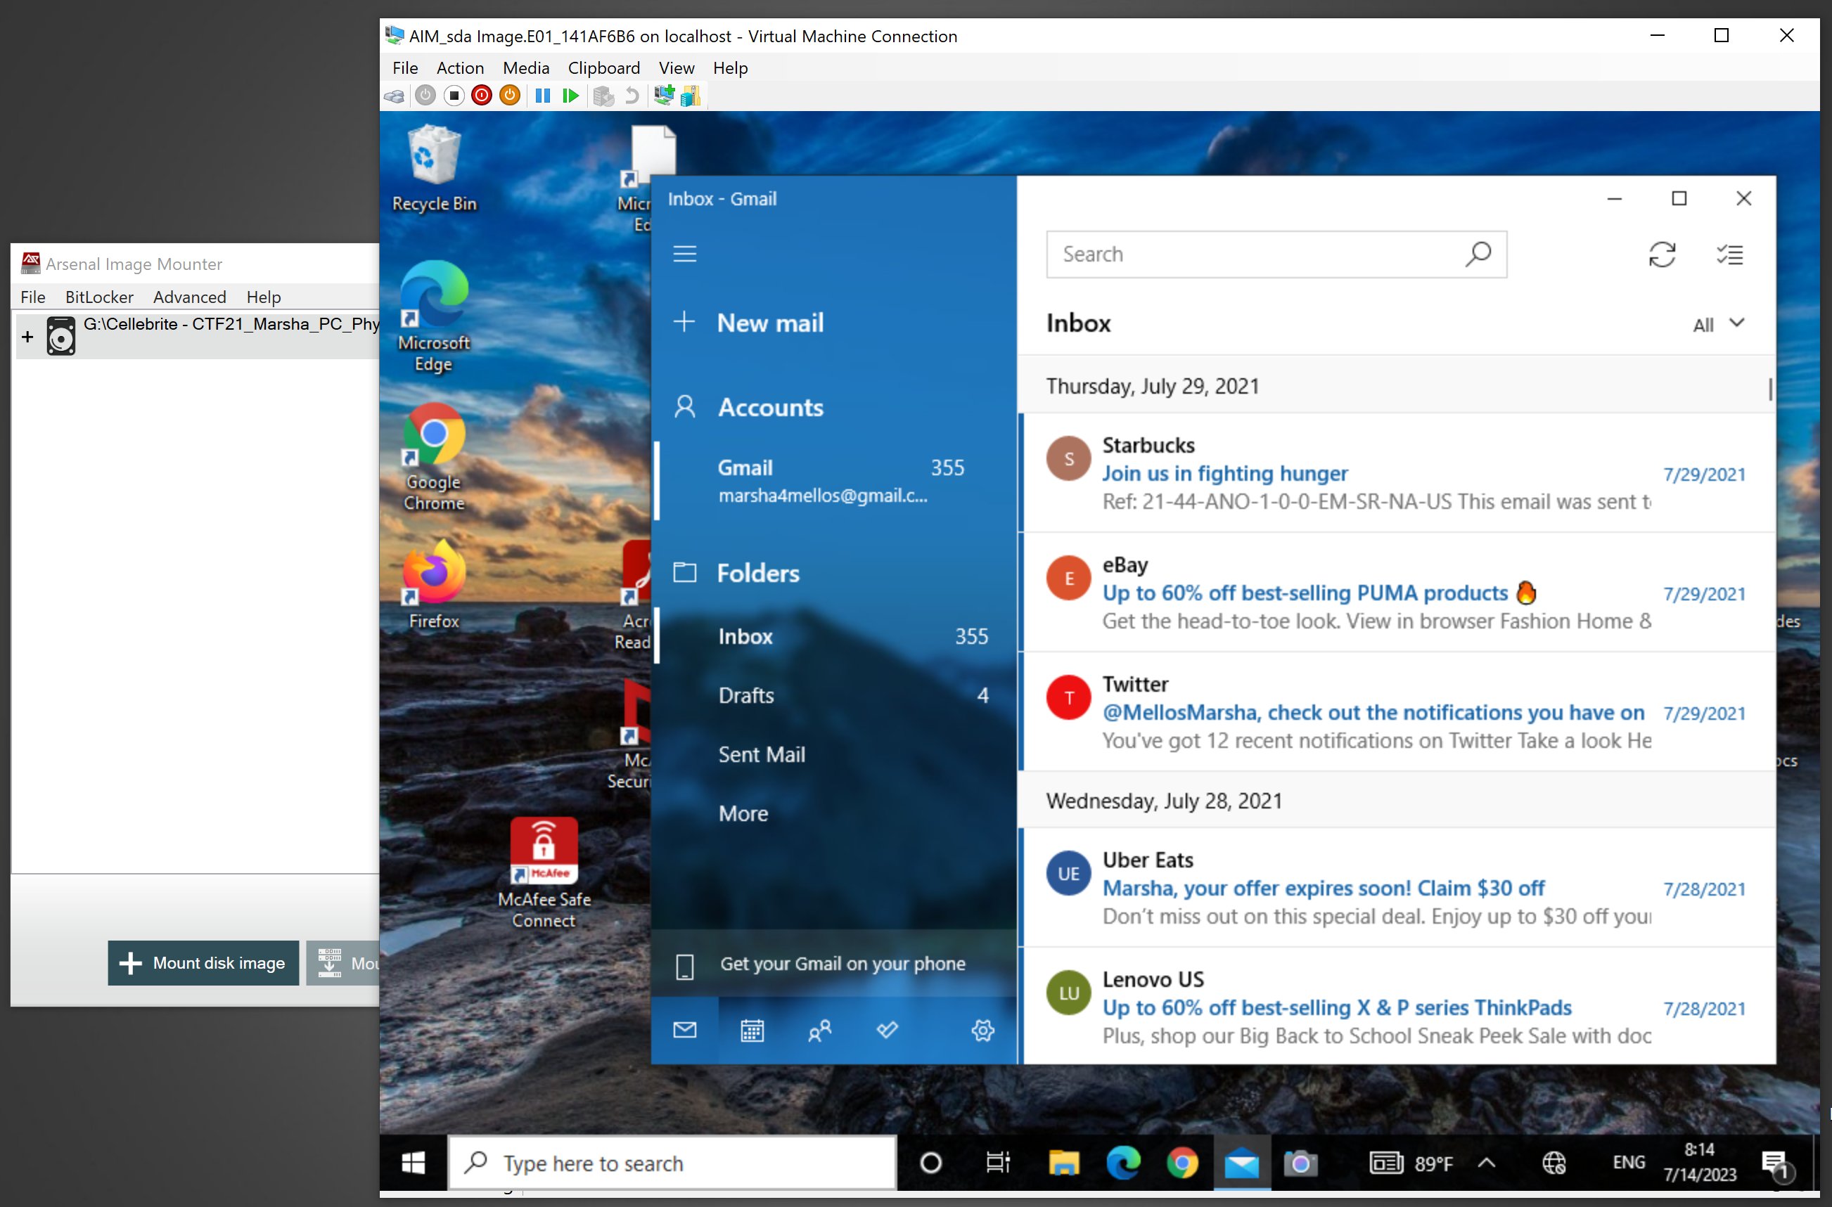This screenshot has width=1832, height=1207.
Task: Open To Do checkmark icon
Action: click(x=887, y=1030)
